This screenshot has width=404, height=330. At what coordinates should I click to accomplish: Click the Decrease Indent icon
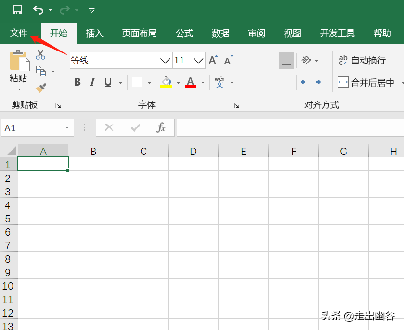pos(306,82)
